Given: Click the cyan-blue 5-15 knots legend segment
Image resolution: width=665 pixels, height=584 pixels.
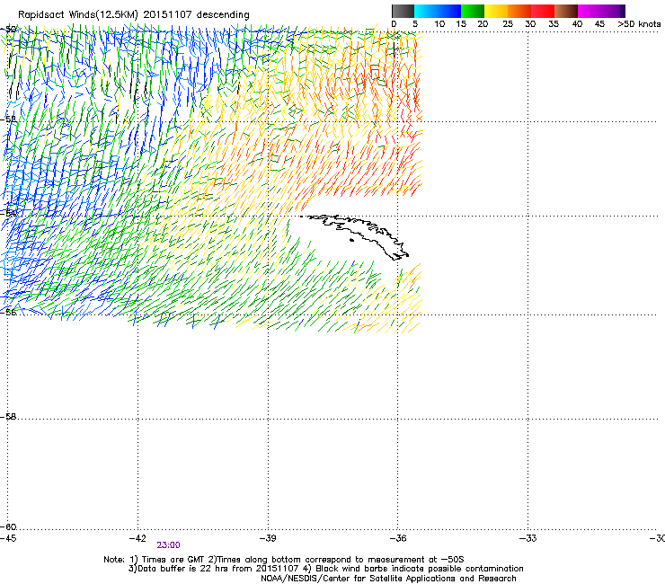Looking at the screenshot, I should (x=438, y=11).
